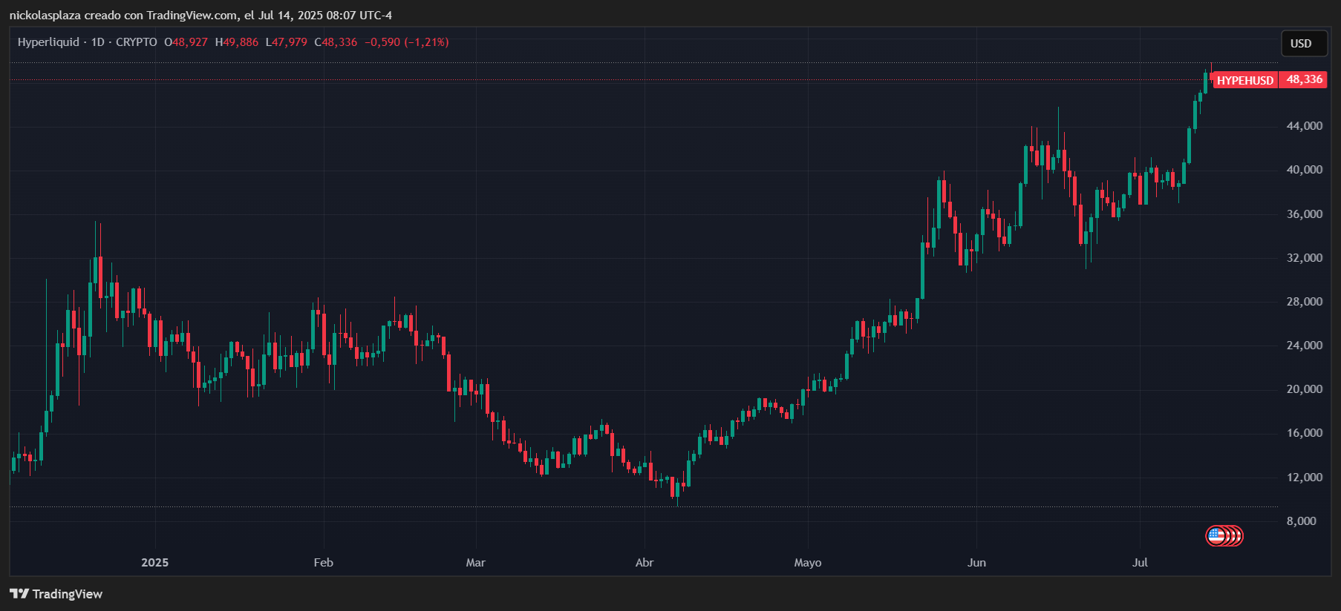
Task: Click the Hyperliquid symbol title in legend
Action: point(48,42)
